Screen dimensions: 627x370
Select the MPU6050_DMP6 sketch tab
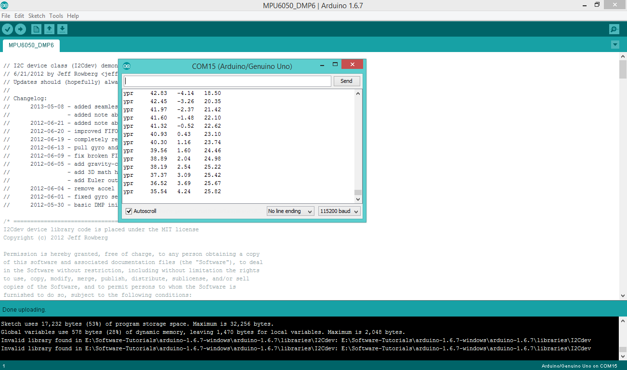31,45
